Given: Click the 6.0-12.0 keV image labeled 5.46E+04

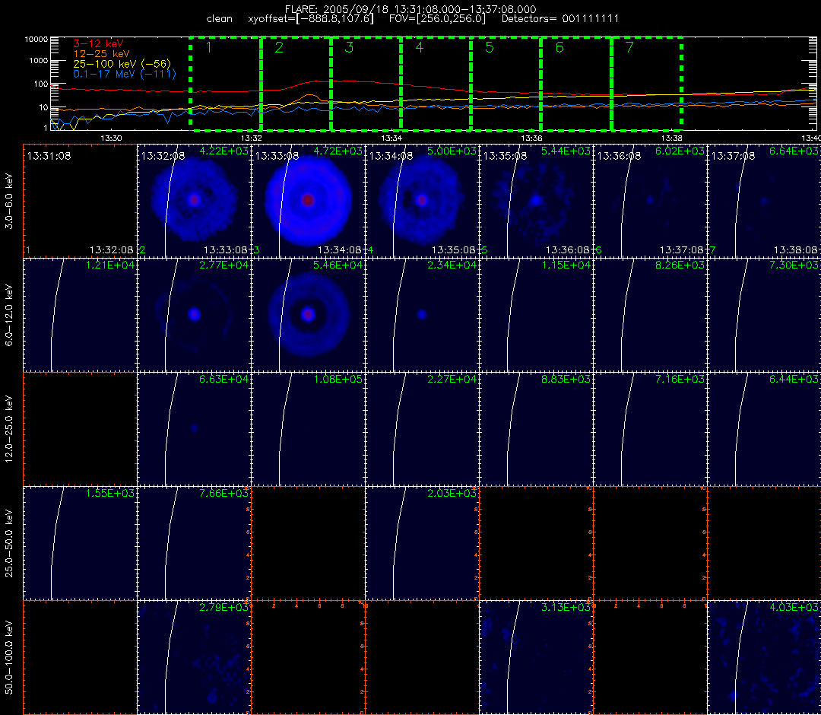Looking at the screenshot, I should point(309,315).
